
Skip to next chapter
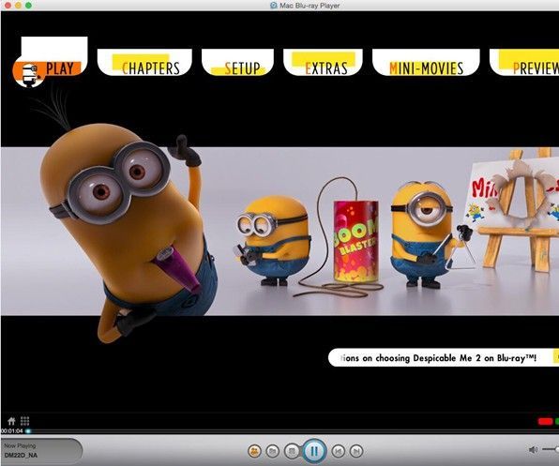tap(355, 451)
